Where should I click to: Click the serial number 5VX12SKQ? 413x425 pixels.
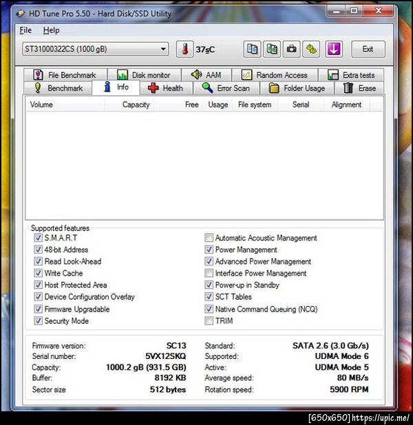tap(165, 356)
